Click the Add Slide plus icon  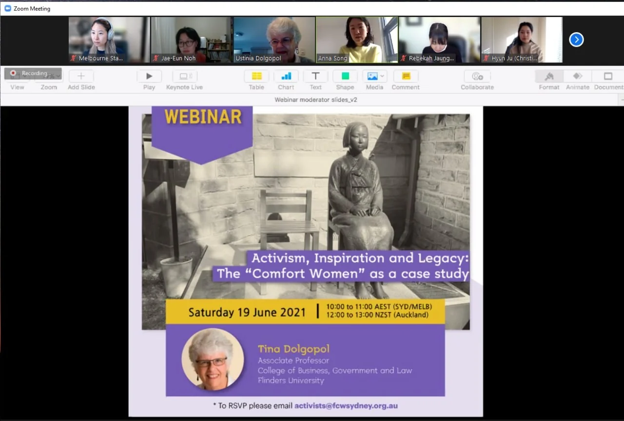81,76
